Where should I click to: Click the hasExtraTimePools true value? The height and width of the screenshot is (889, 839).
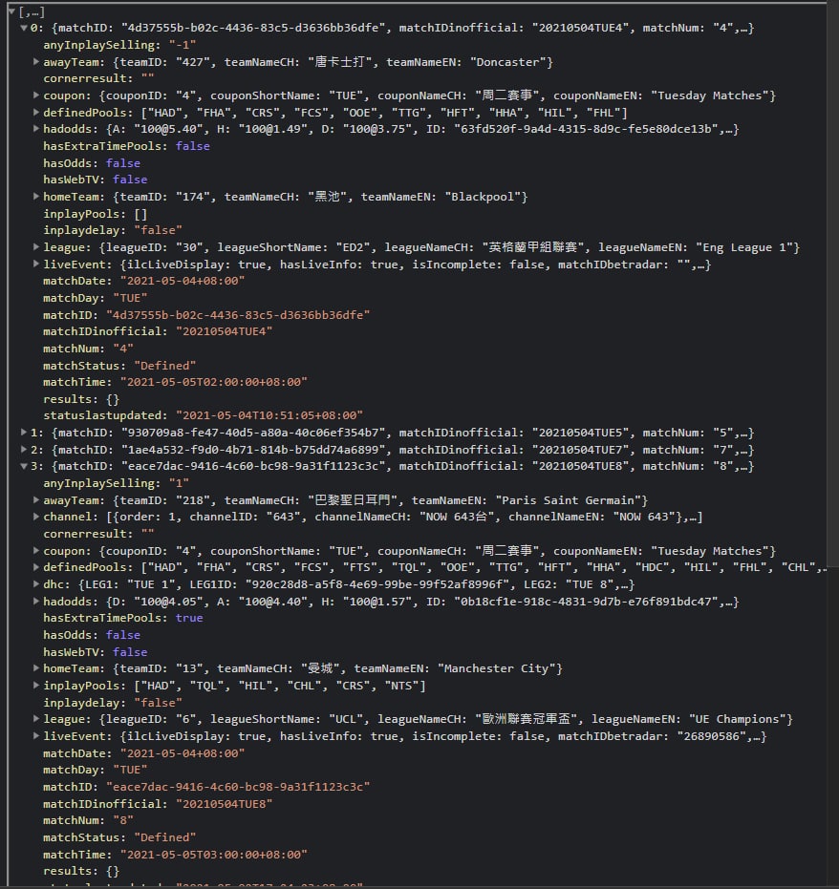coord(189,618)
